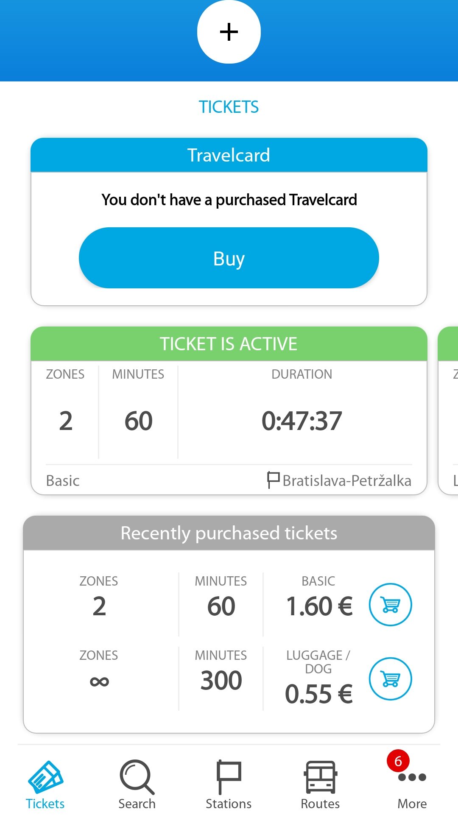Open the Routes bus icon

pyautogui.click(x=320, y=777)
